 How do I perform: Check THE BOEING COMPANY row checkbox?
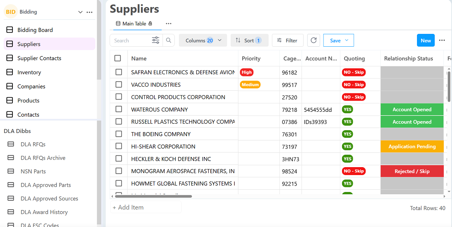pyautogui.click(x=119, y=134)
